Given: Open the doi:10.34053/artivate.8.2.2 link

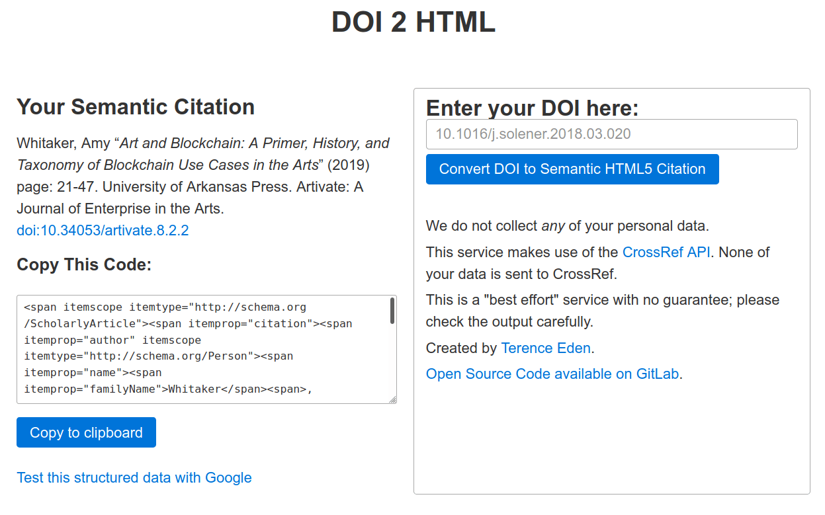Looking at the screenshot, I should [103, 231].
